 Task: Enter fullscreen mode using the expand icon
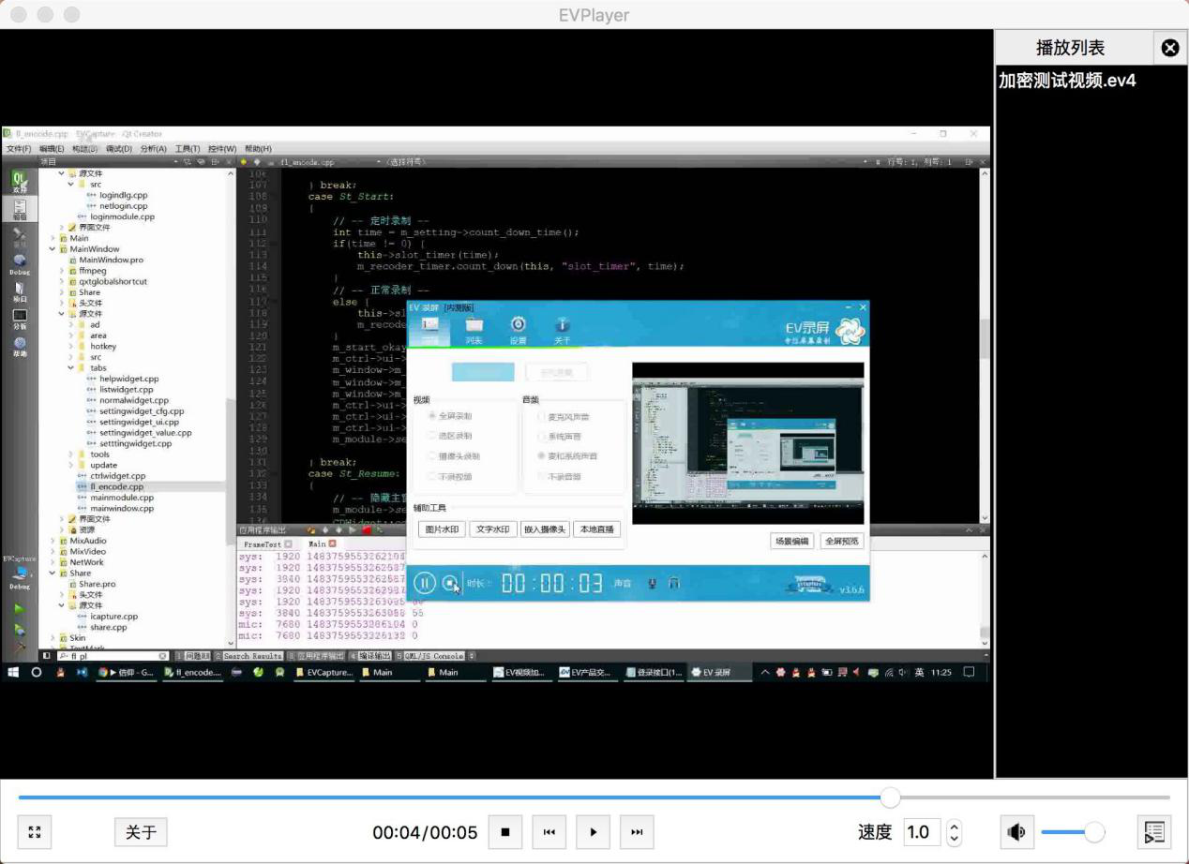[35, 831]
